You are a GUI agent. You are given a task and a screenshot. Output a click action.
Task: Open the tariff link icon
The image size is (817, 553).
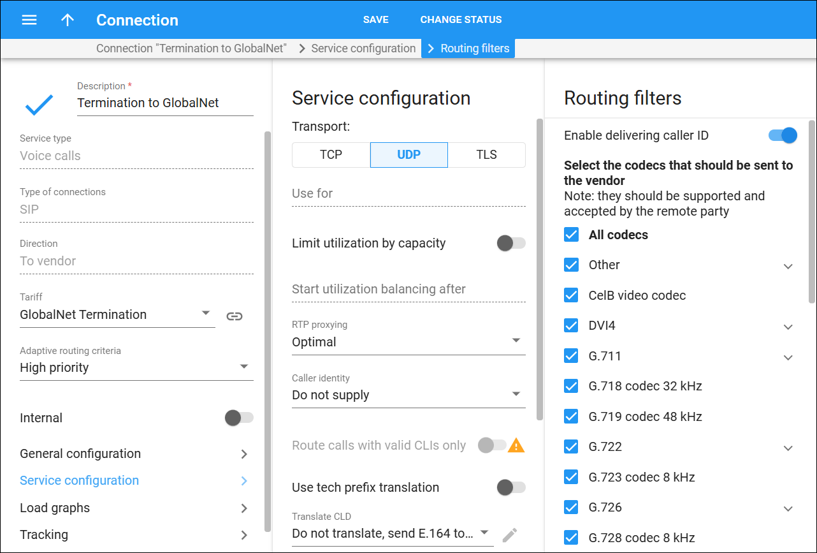[x=235, y=316]
